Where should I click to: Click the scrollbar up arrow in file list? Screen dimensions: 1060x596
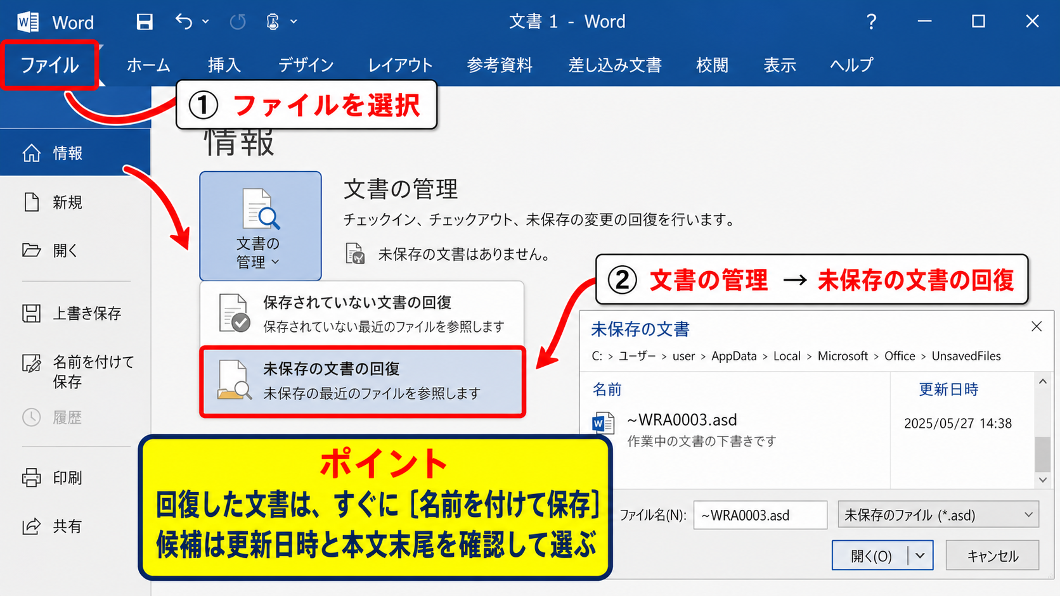1043,381
